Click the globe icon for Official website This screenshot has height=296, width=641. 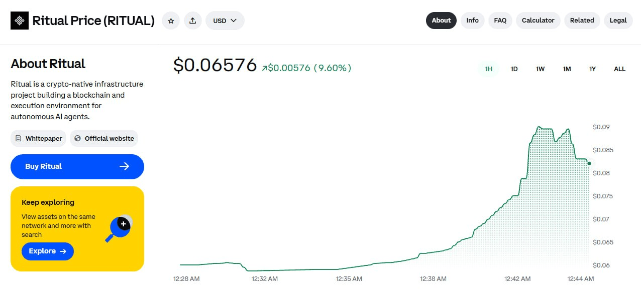[x=77, y=138]
